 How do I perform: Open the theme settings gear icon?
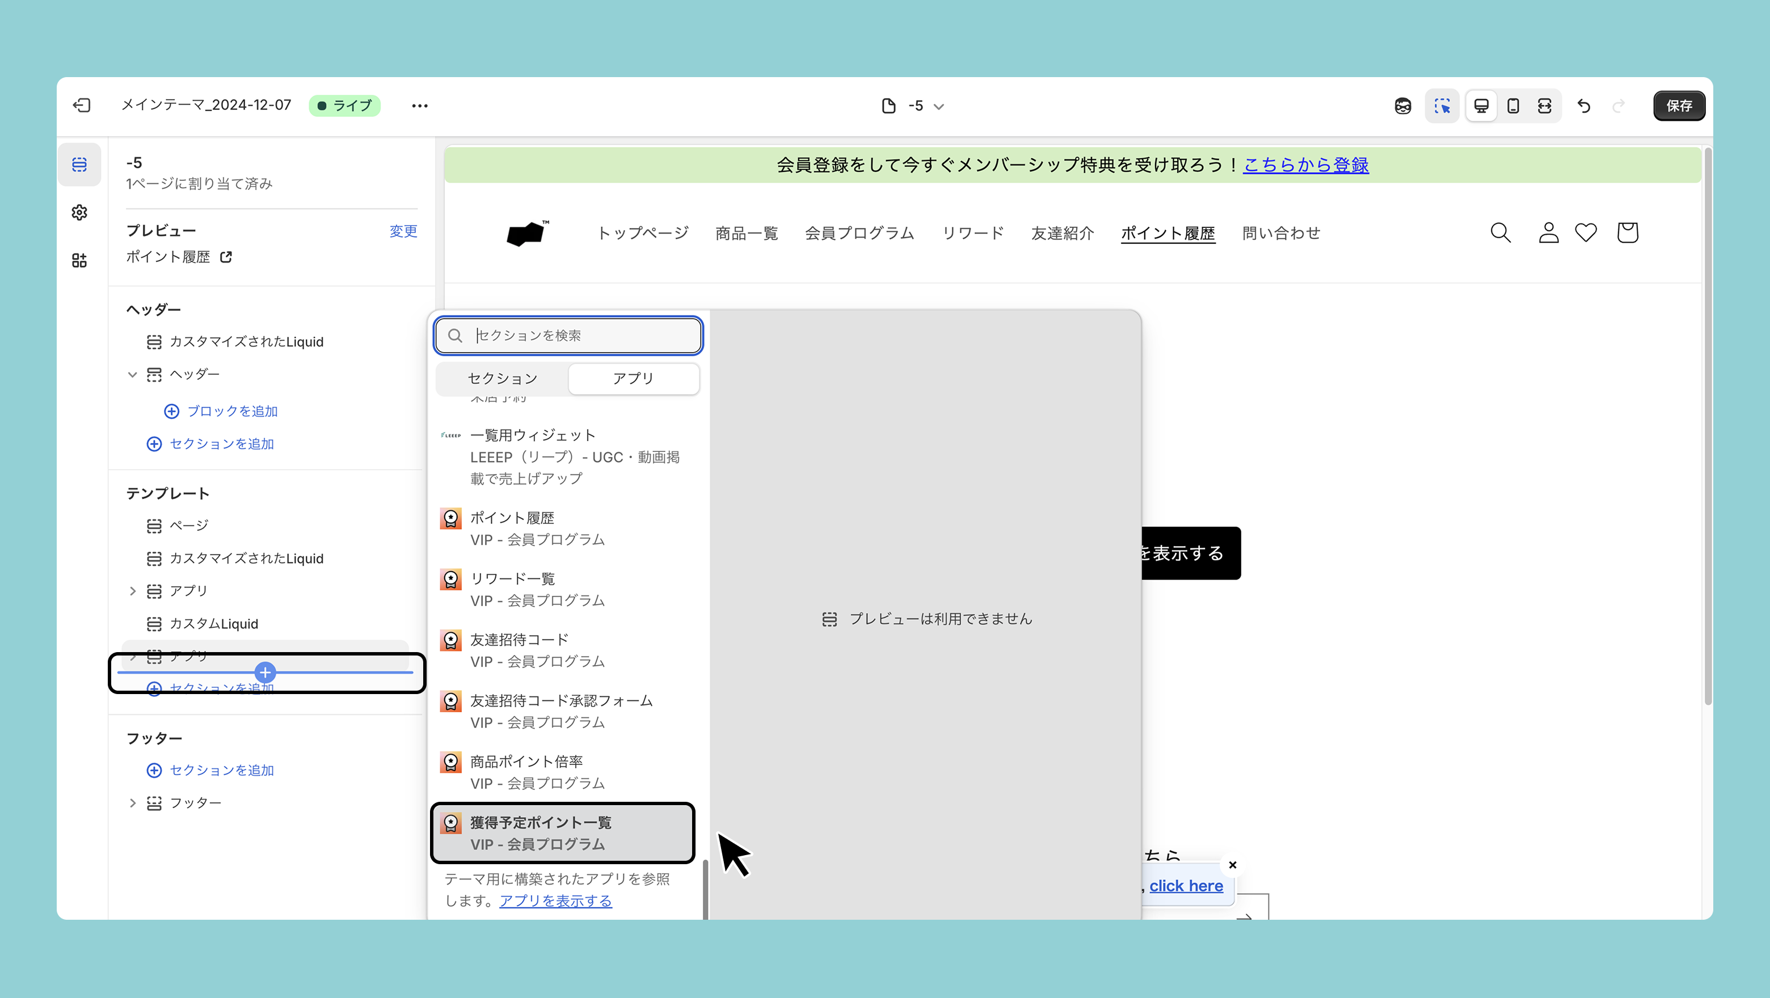(79, 212)
